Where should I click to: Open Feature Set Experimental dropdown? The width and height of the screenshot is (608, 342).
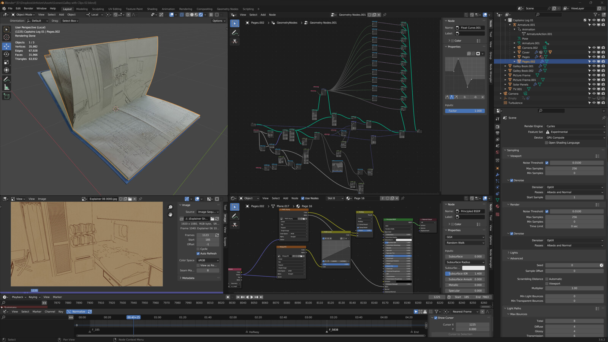(576, 132)
